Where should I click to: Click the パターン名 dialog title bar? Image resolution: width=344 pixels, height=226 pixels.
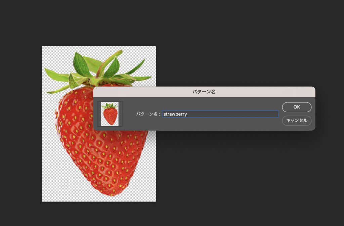204,92
